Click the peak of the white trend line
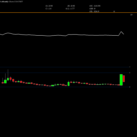137x137 pixels. [x=121, y=32]
